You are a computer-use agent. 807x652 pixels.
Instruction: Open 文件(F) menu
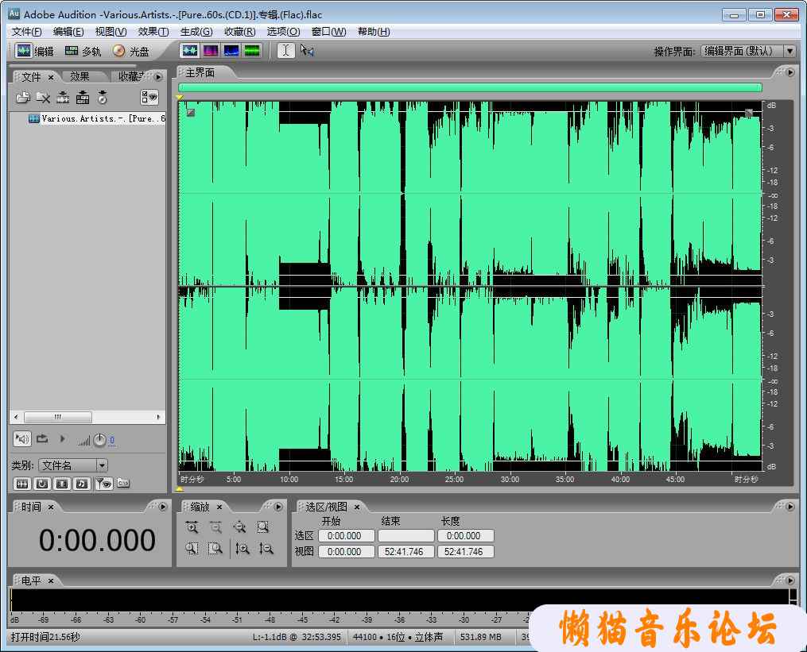[27, 32]
